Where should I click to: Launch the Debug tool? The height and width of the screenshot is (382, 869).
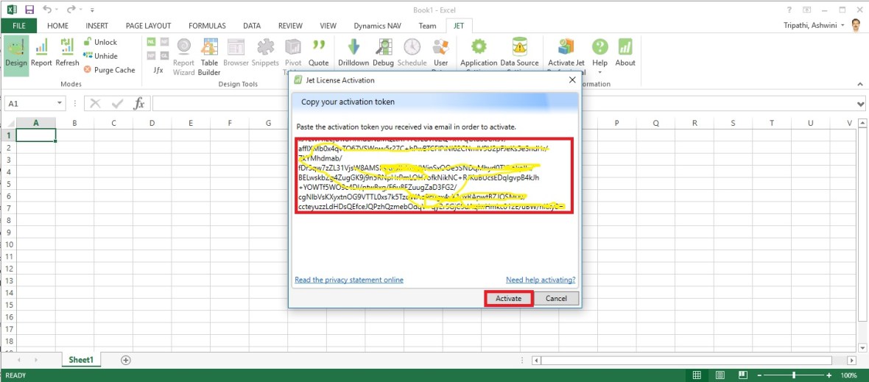tap(383, 53)
